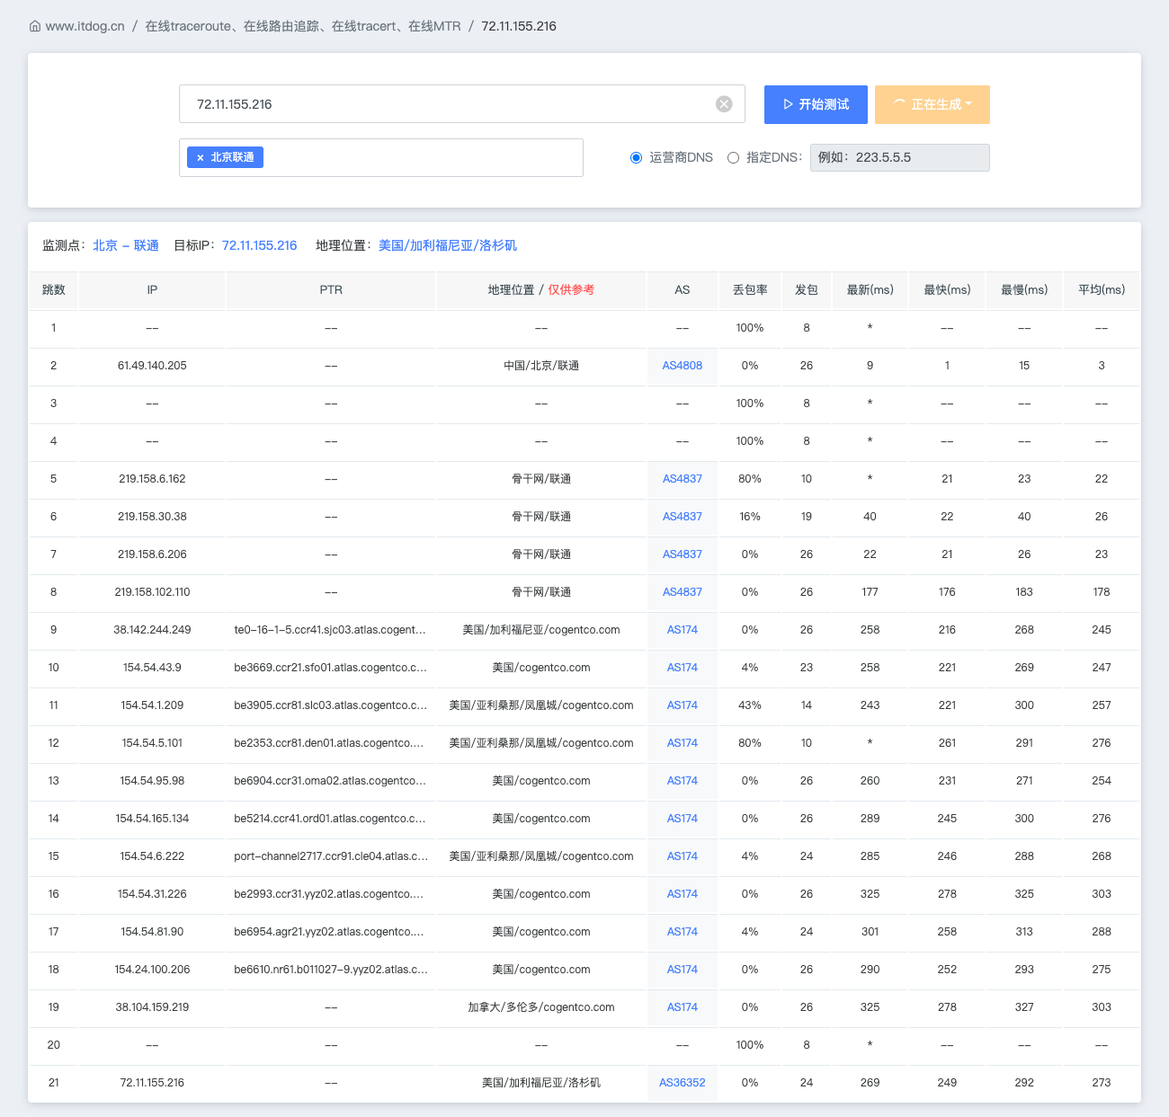Viewport: 1169px width, 1117px height.
Task: Click the 72.11.155.216 breadcrumb item
Action: 519,26
